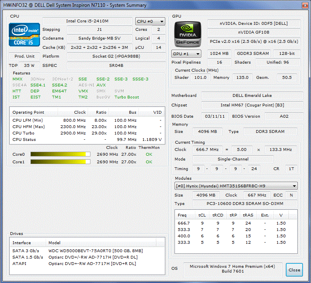Viewport: 311px width, 283px height.
Task: Click the DELL Emerald Lake motherboard field
Action: [x=252, y=96]
